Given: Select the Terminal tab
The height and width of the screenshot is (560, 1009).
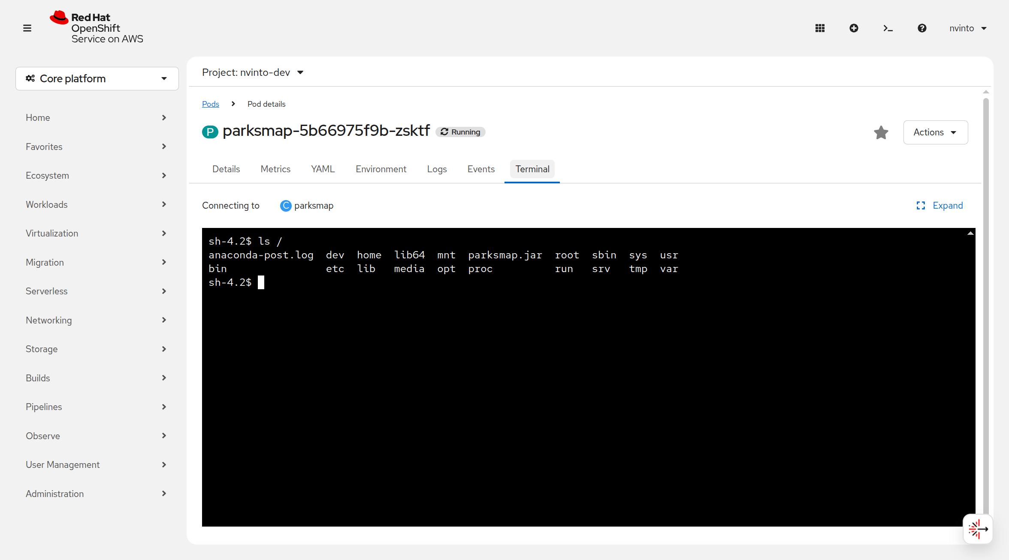Looking at the screenshot, I should [532, 169].
